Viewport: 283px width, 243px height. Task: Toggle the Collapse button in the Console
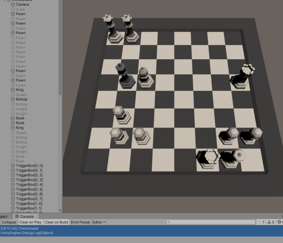[9, 222]
